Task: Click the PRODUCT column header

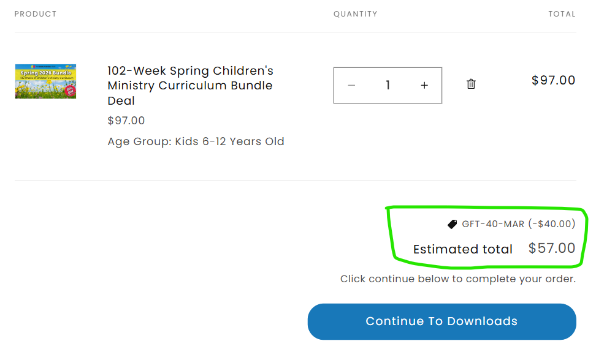Action: tap(36, 13)
